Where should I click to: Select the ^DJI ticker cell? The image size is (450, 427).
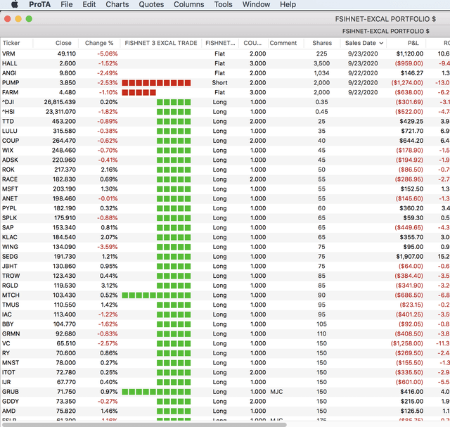tap(8, 102)
